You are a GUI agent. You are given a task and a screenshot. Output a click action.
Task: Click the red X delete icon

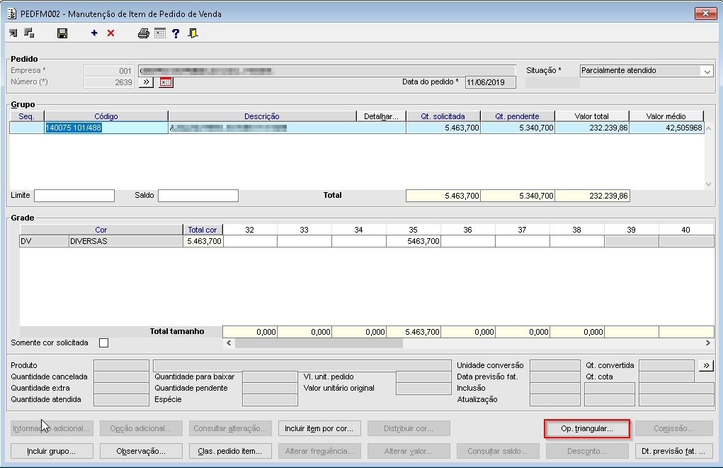(110, 33)
